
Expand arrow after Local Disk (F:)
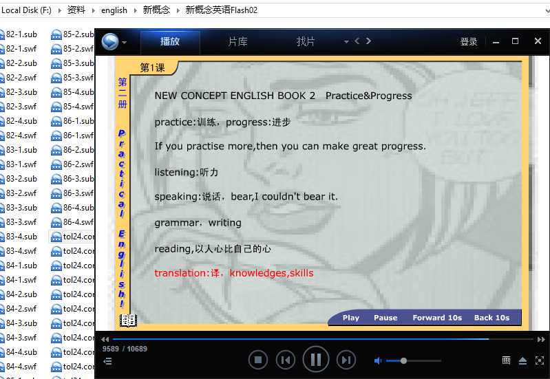click(59, 10)
